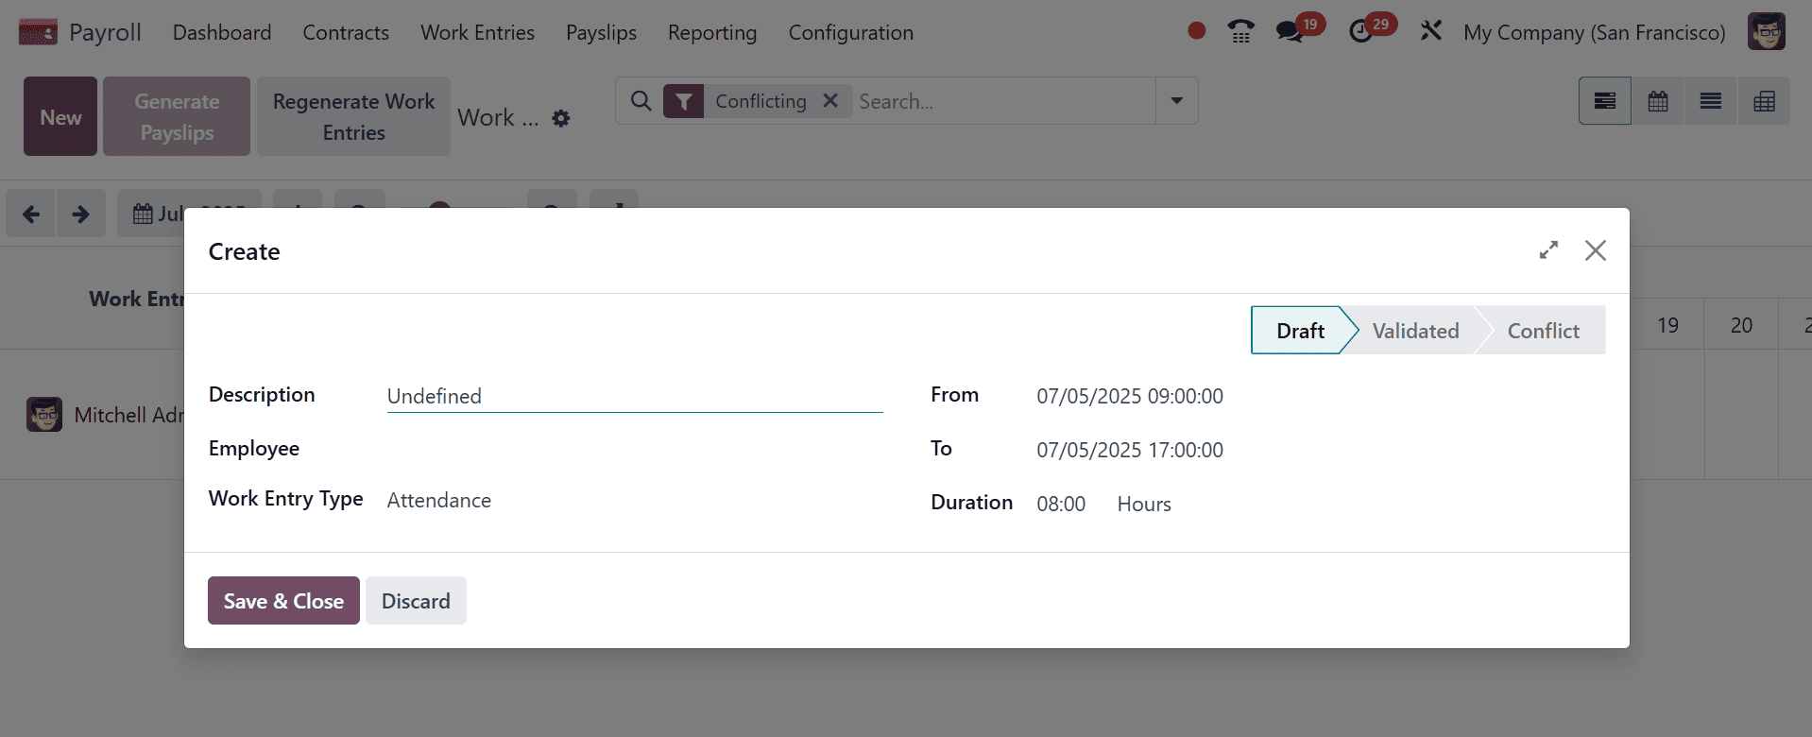Click day 20 column header in Gantt
The width and height of the screenshot is (1812, 737).
[1742, 325]
